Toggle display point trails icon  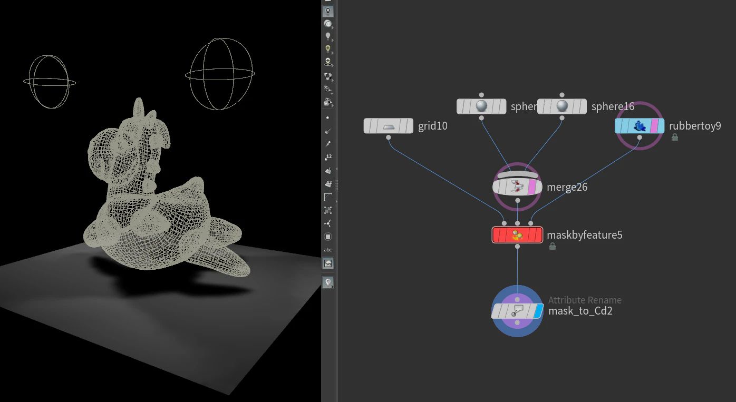(x=328, y=143)
